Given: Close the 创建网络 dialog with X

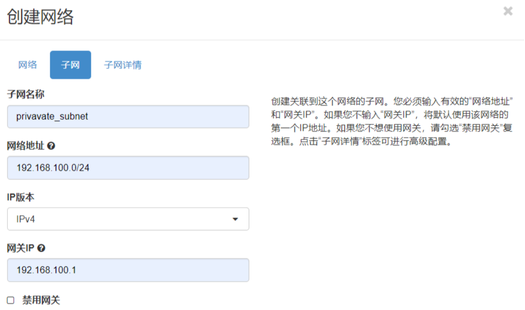Looking at the screenshot, I should 508,11.
